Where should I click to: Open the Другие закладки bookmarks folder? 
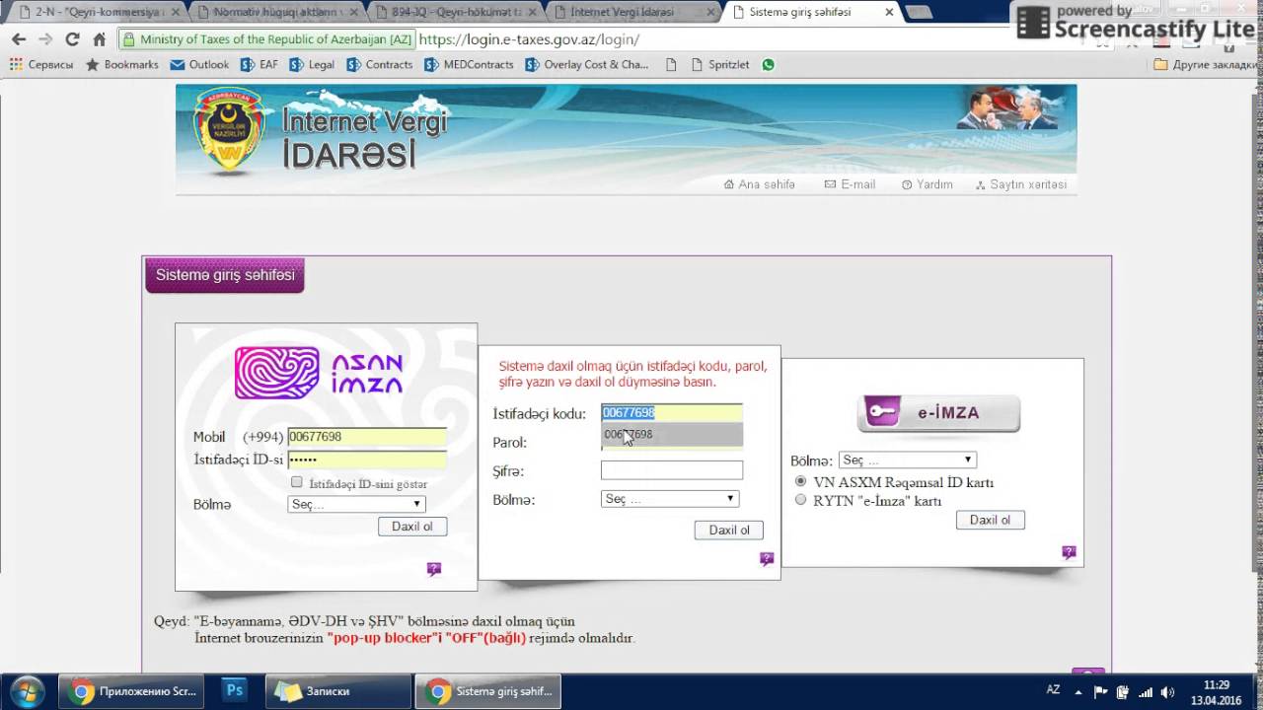pos(1205,64)
